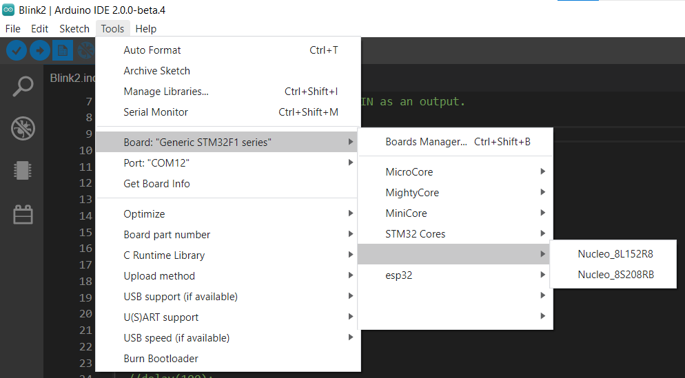Close the Tools menu via its header
The width and height of the screenshot is (685, 378).
click(x=112, y=29)
